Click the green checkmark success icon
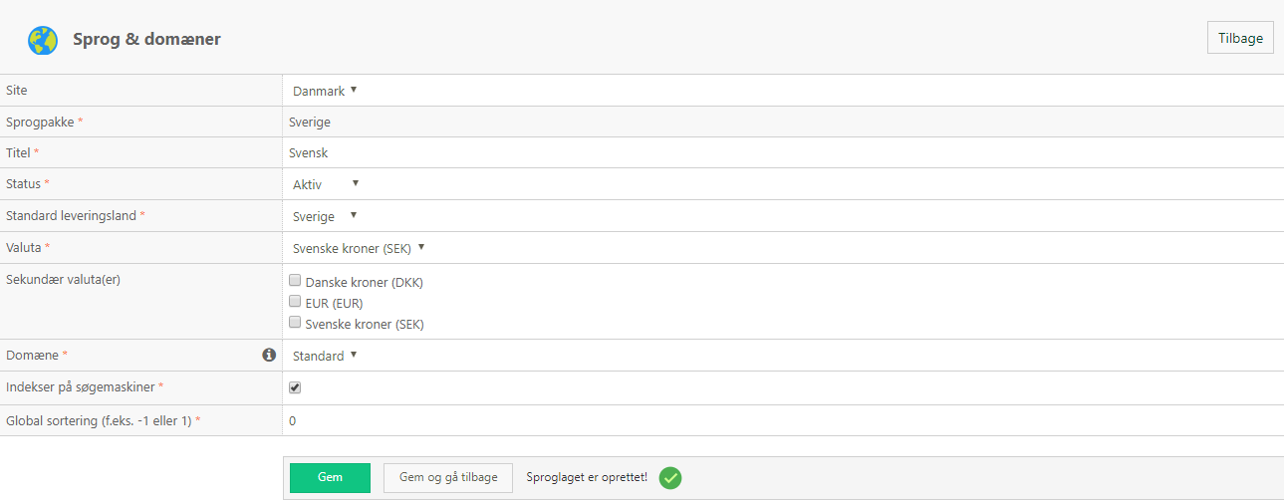Image resolution: width=1284 pixels, height=502 pixels. (x=671, y=478)
